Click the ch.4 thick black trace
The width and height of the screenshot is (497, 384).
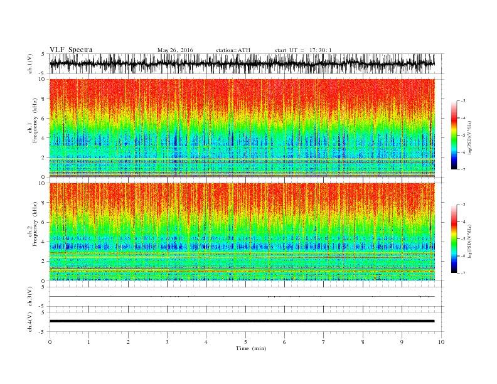[242, 321]
